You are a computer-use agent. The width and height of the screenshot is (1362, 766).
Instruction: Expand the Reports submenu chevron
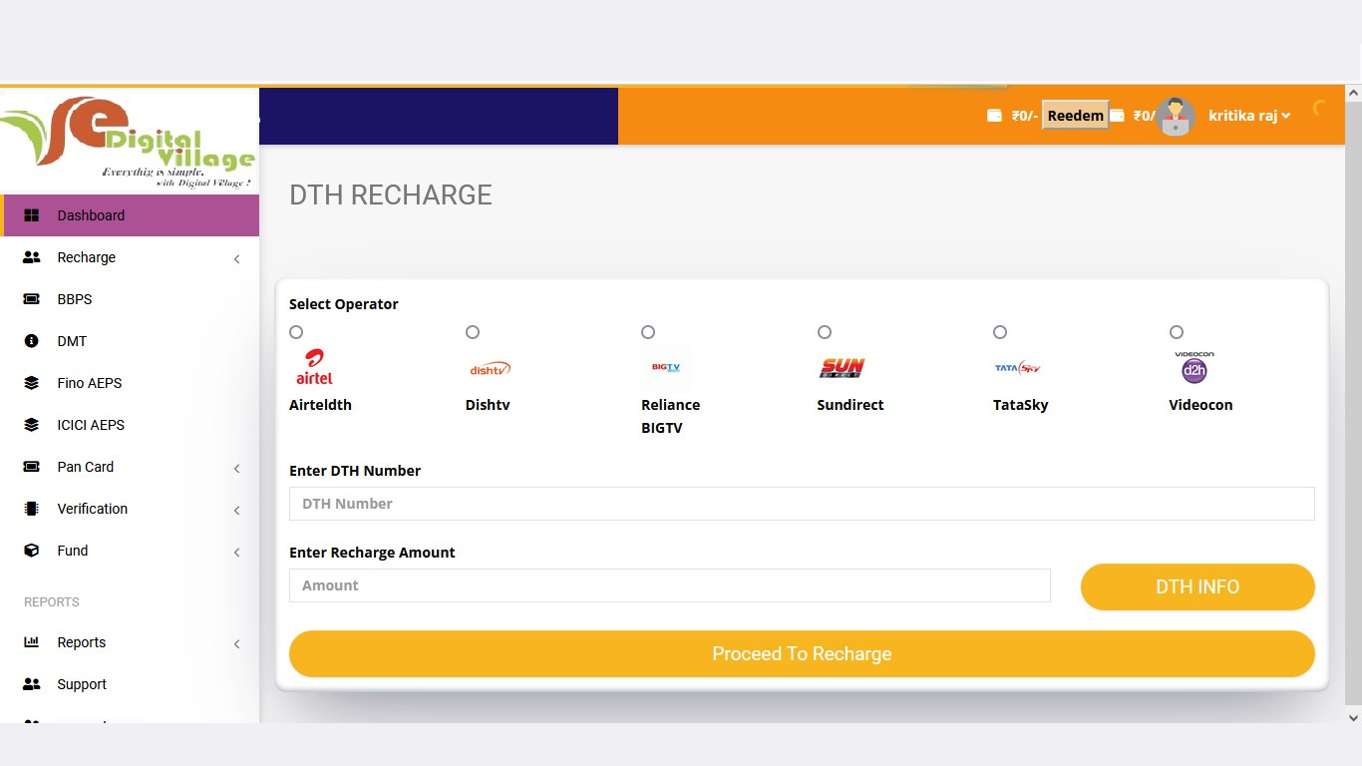(236, 644)
